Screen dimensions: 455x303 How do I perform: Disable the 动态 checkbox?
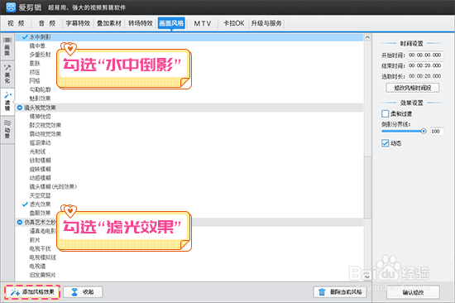385,143
